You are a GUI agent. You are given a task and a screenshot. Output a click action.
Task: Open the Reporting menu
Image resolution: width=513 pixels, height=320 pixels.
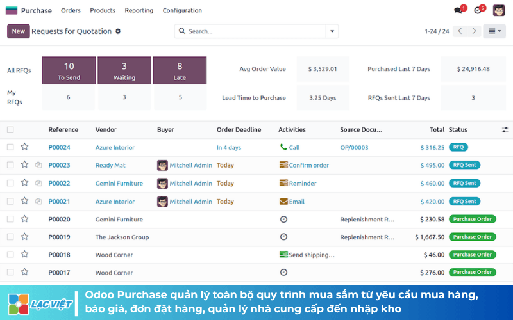[x=139, y=10]
